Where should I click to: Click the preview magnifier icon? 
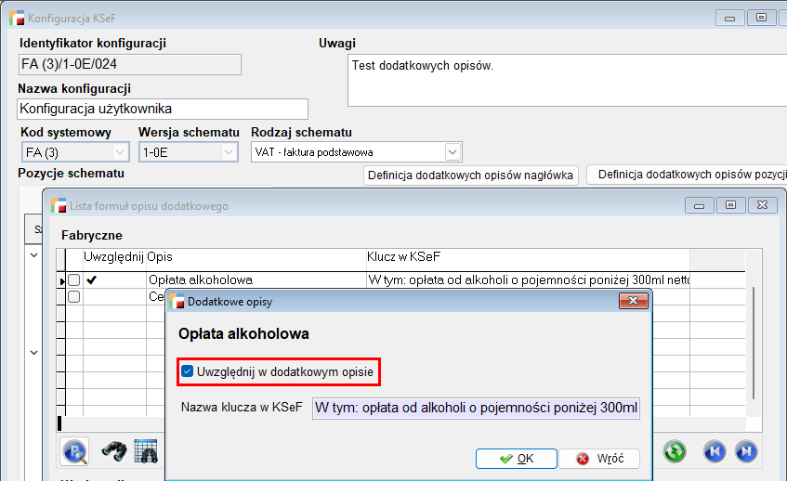point(74,451)
